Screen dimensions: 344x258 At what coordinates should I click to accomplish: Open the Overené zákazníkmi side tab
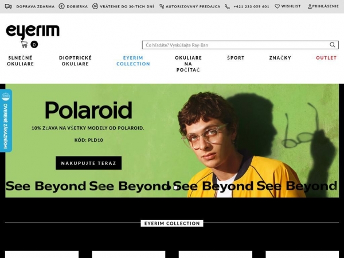point(6,120)
